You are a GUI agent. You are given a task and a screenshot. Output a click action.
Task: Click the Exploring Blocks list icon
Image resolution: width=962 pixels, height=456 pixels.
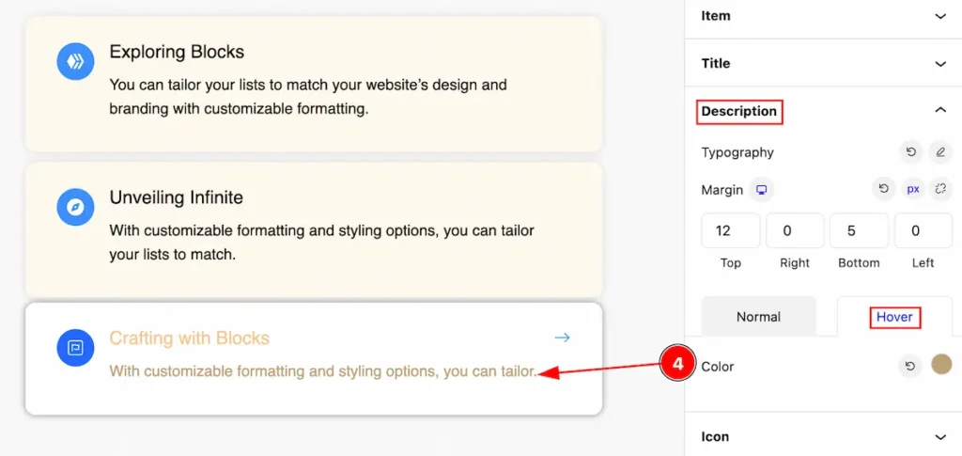click(75, 61)
